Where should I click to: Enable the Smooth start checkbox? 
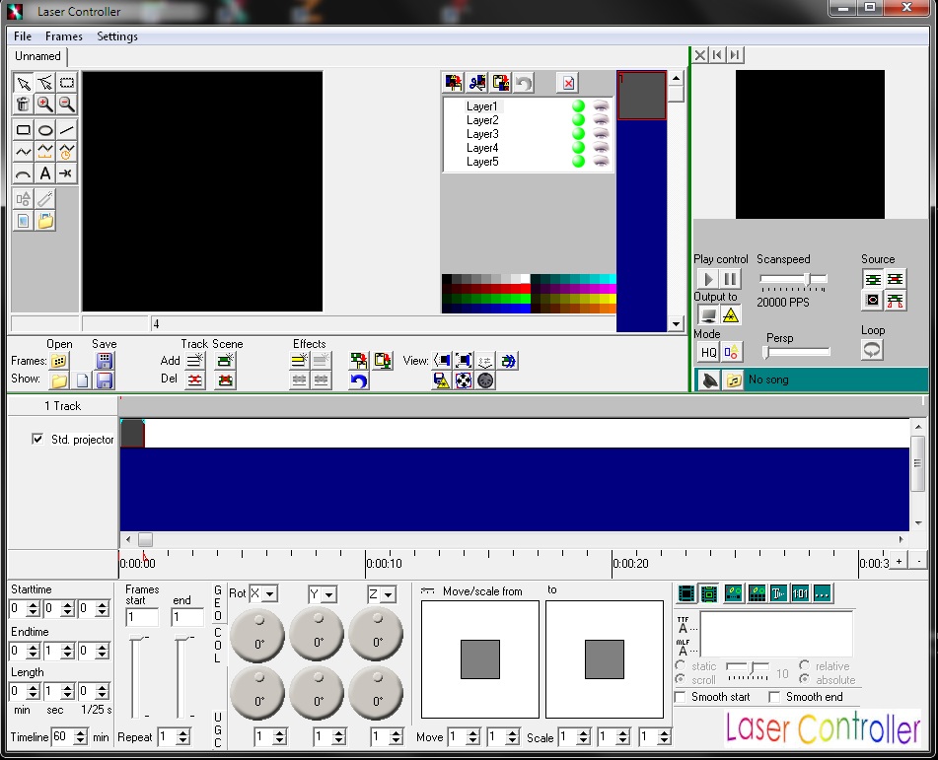tap(681, 697)
